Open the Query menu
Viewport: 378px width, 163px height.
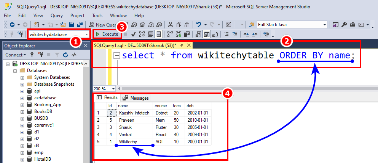click(x=56, y=16)
